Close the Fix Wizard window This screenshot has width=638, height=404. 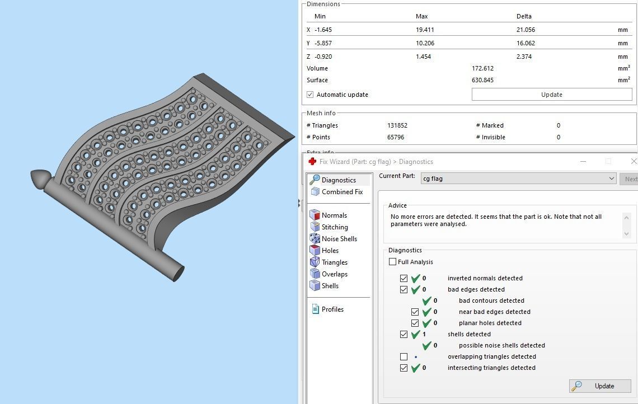pyautogui.click(x=634, y=162)
